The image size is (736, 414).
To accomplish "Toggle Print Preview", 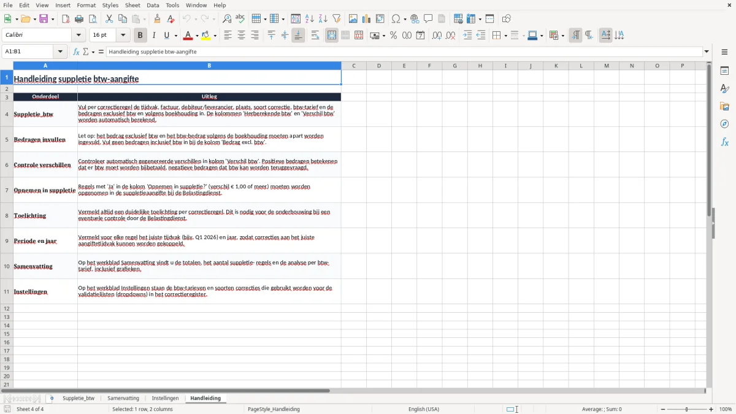I will pos(93,19).
